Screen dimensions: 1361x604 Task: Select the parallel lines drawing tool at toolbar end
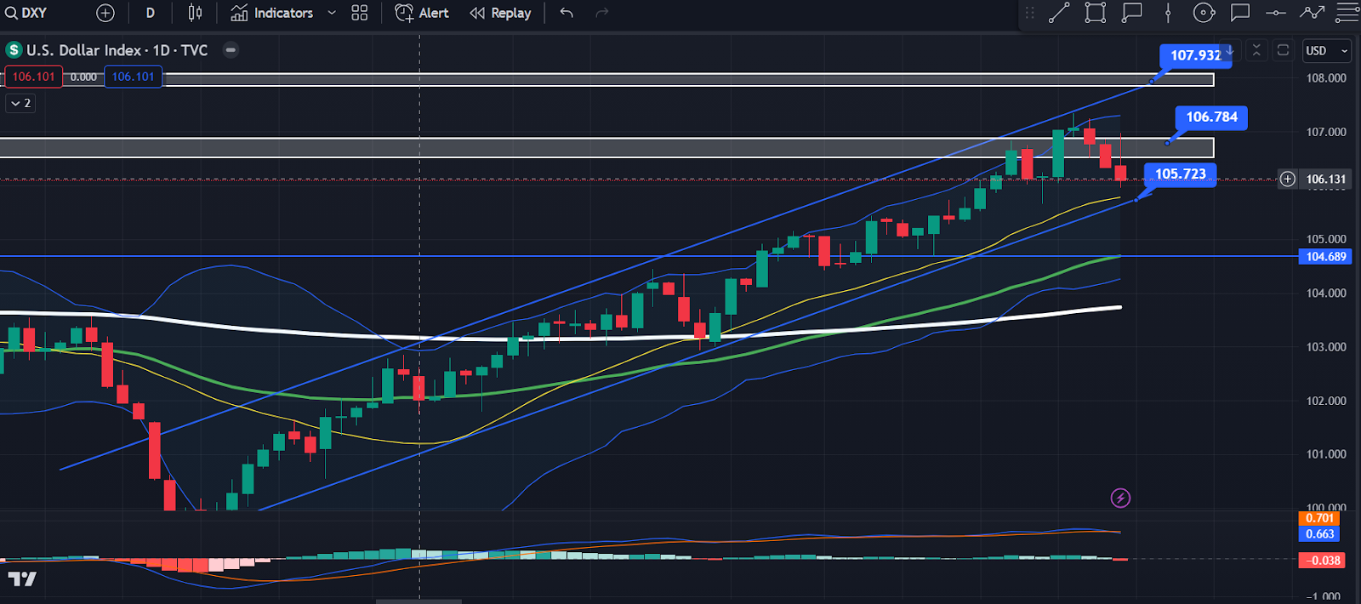click(x=1347, y=13)
